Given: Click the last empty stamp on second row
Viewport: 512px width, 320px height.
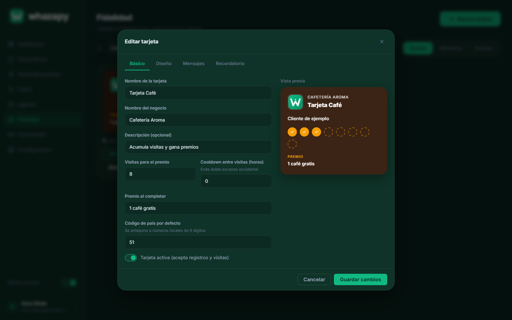Looking at the screenshot, I should [292, 144].
